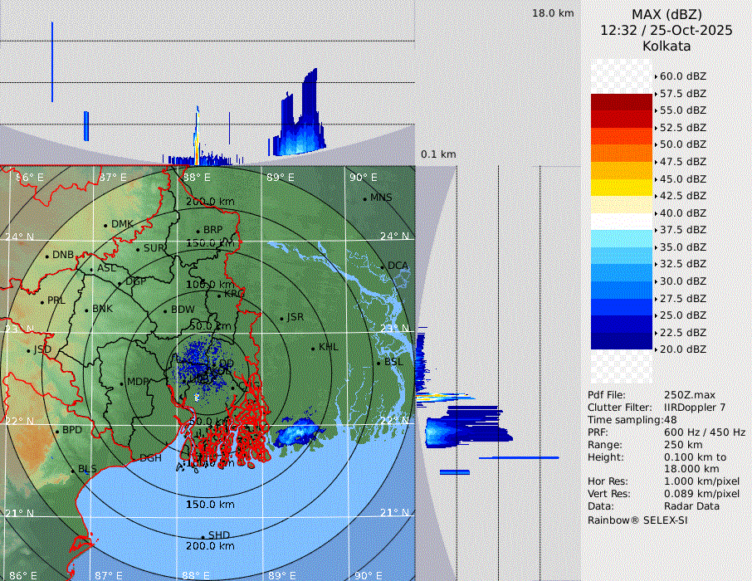
Task: Click the JSR station dot on map
Action: (x=281, y=318)
